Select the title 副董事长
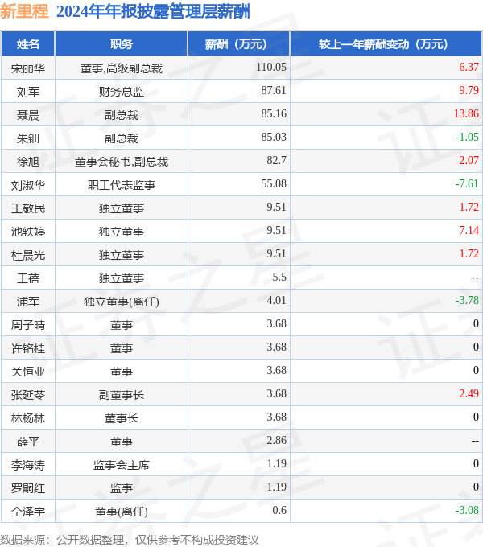The width and height of the screenshot is (483, 547). click(122, 396)
